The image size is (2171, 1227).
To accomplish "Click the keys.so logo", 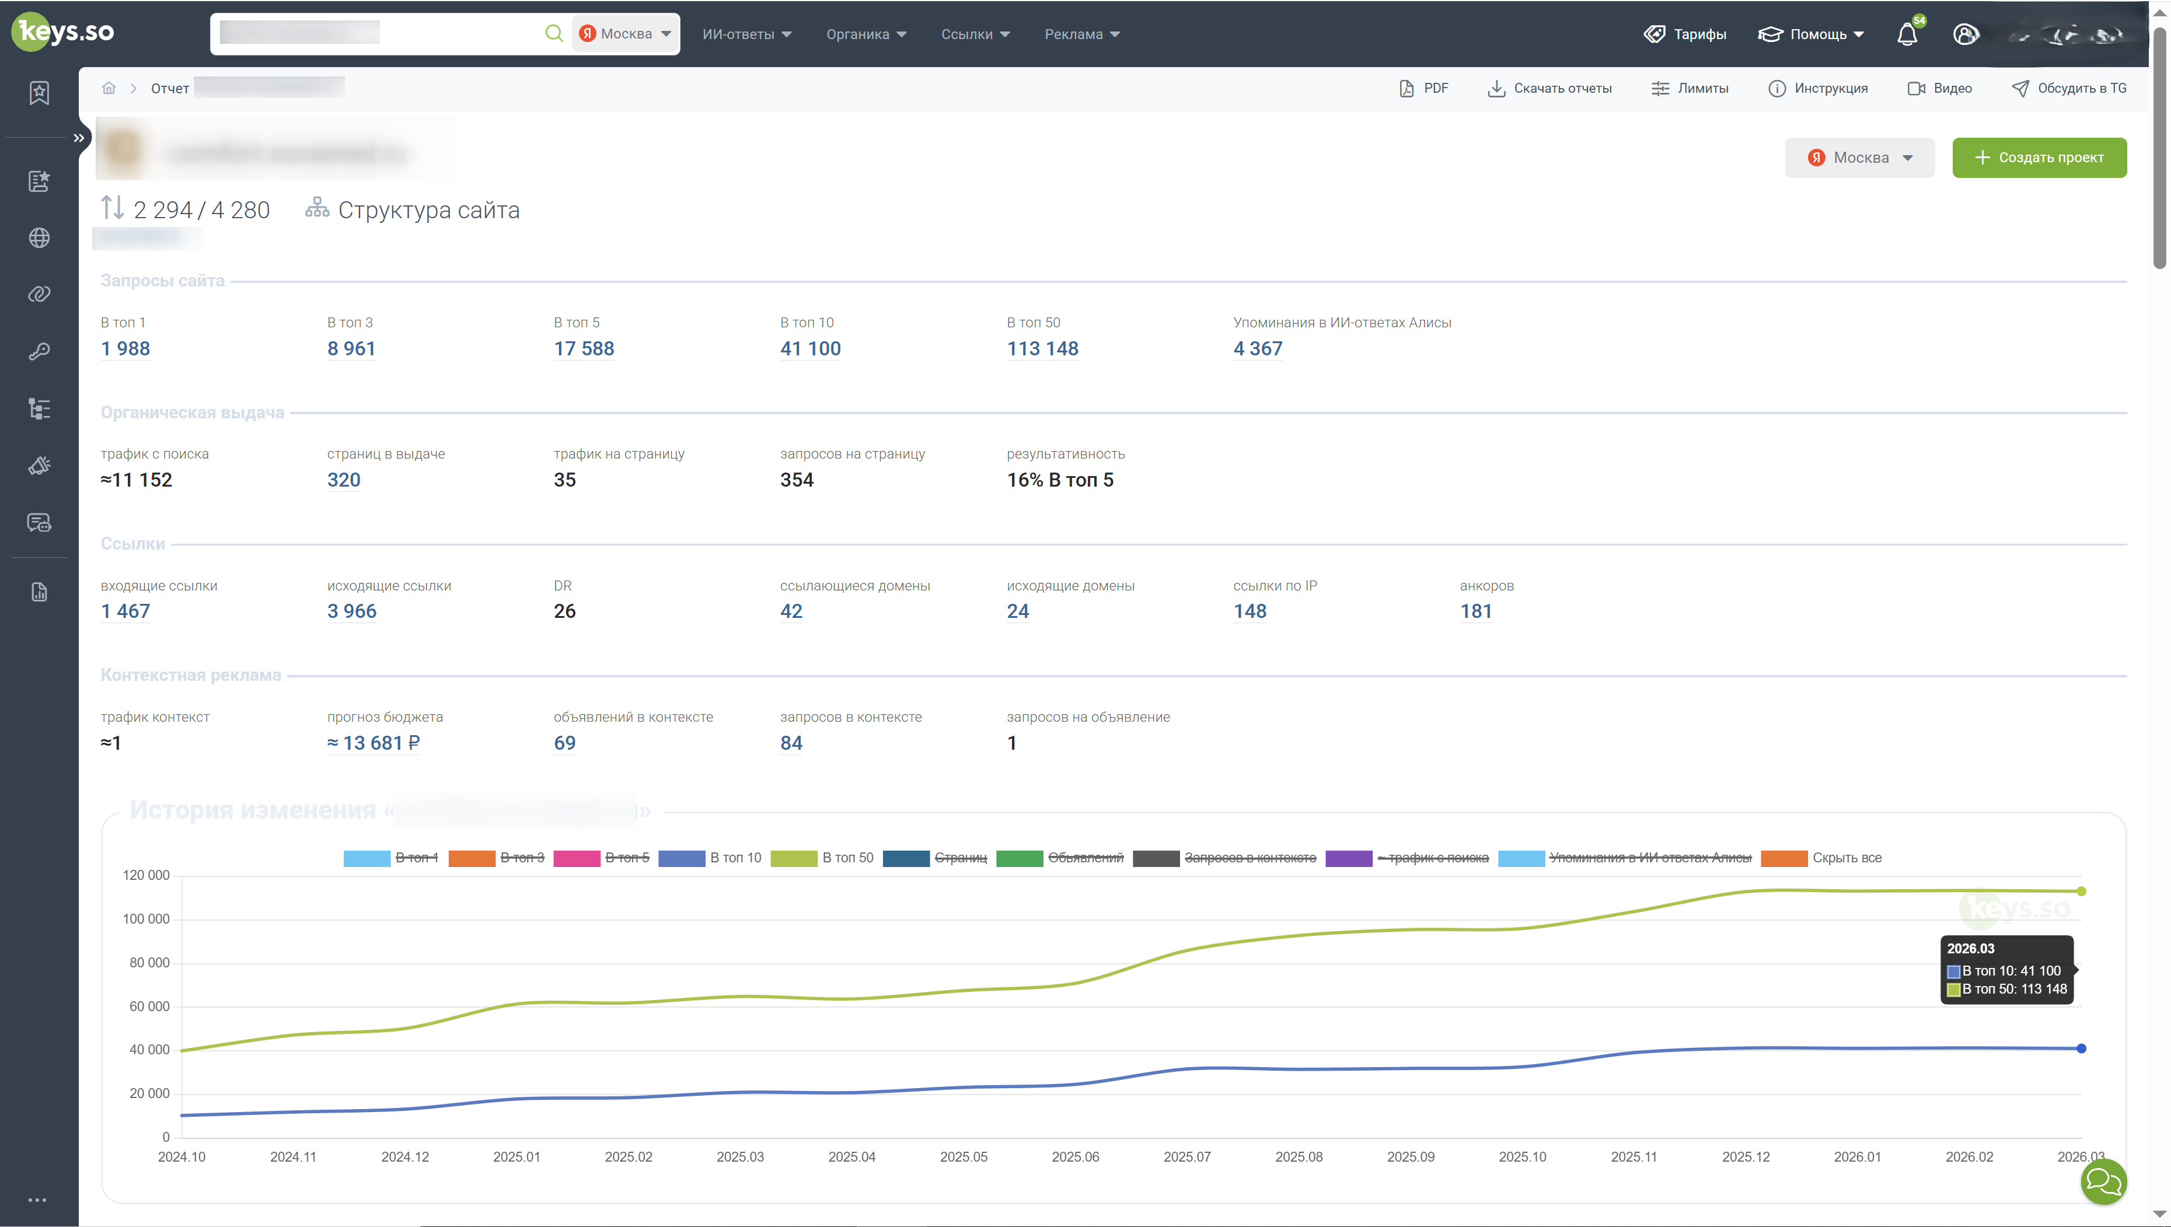I will coord(63,32).
